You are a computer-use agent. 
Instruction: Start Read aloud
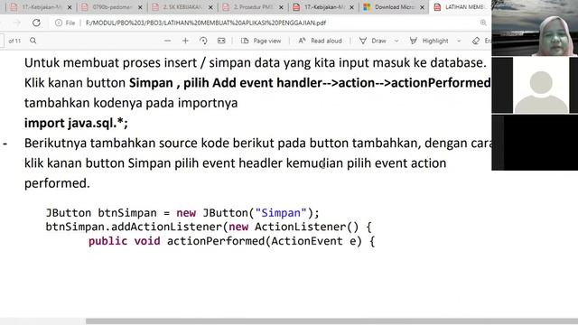coord(320,41)
